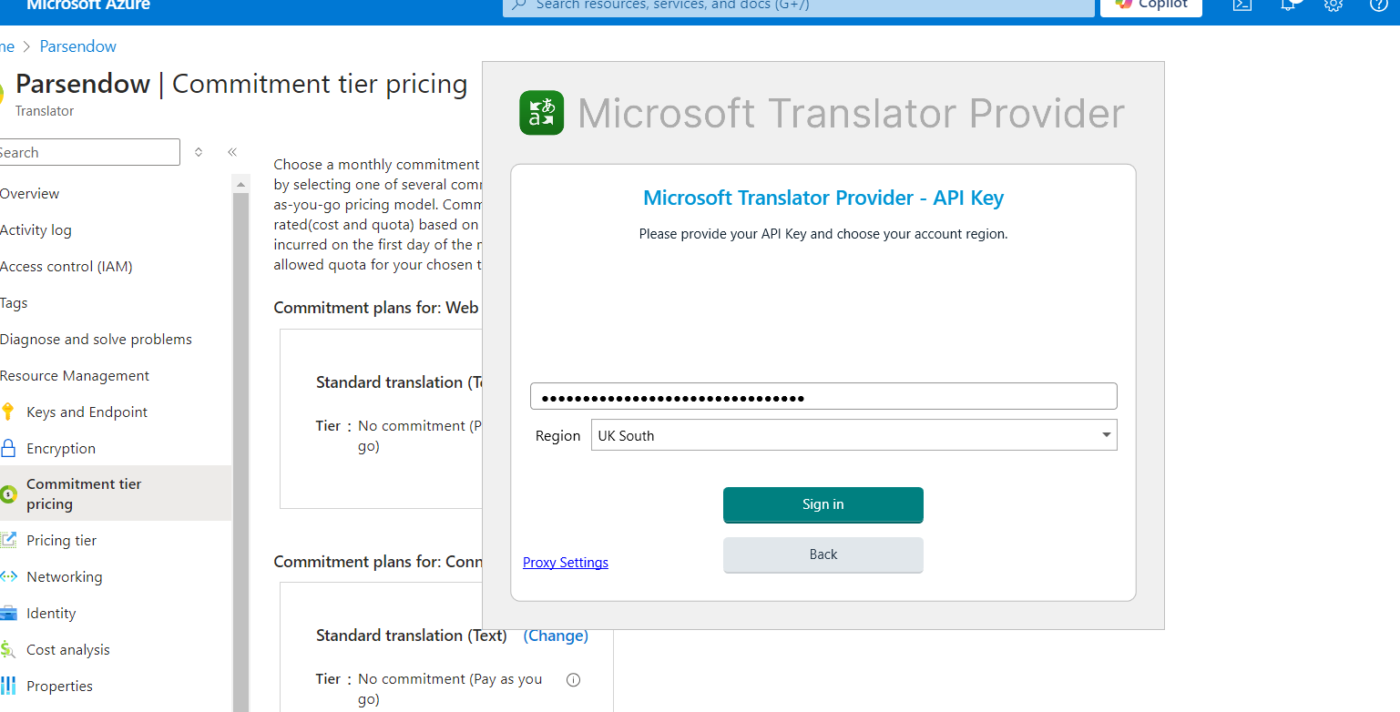This screenshot has height=712, width=1400.
Task: Open Keys and Endpoint key icon
Action: tap(8, 412)
